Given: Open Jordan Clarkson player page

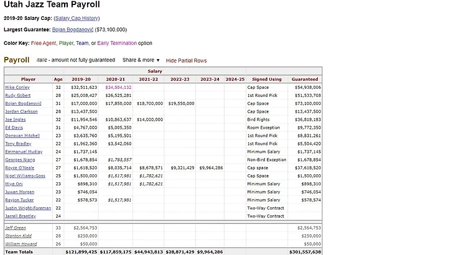Looking at the screenshot, I should [21, 111].
